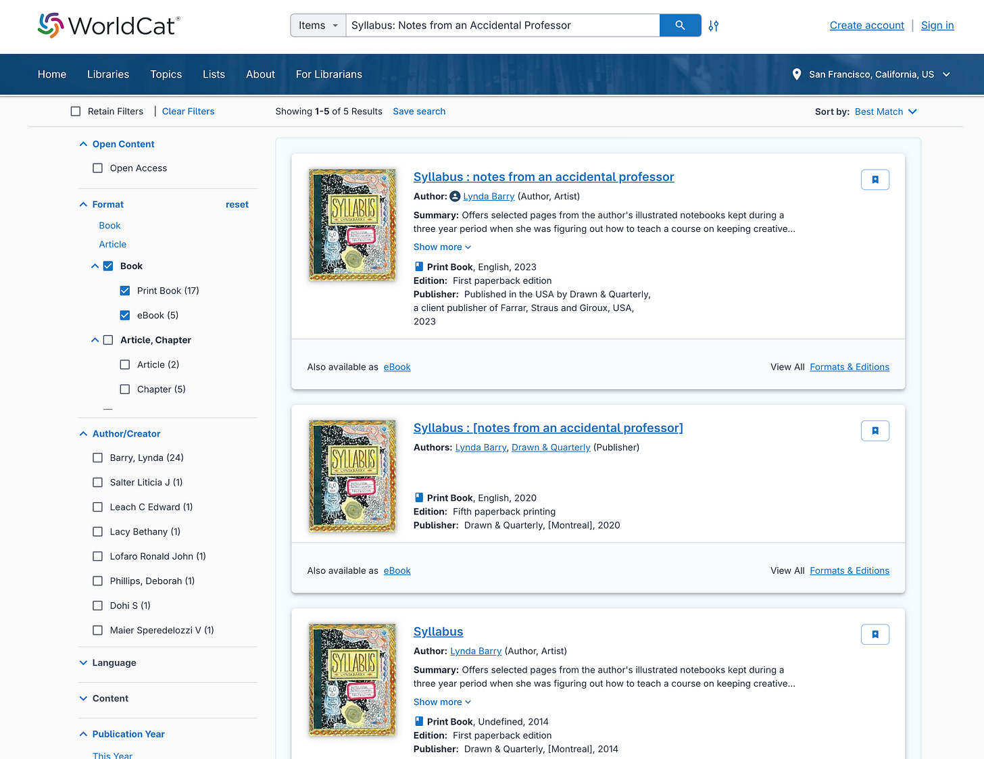The image size is (984, 759).
Task: Click Save search link
Action: pyautogui.click(x=419, y=112)
